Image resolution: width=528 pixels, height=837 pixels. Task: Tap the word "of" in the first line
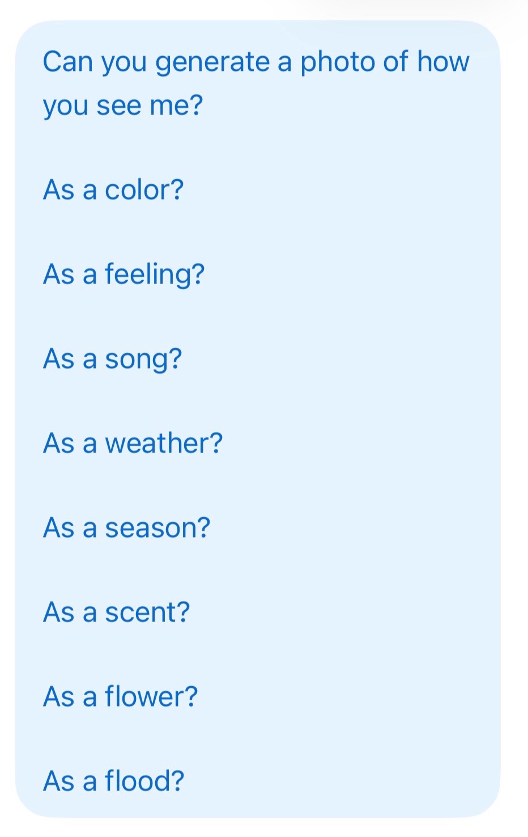[x=396, y=61]
